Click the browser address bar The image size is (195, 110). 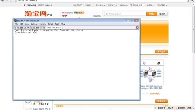[x=100, y=1]
